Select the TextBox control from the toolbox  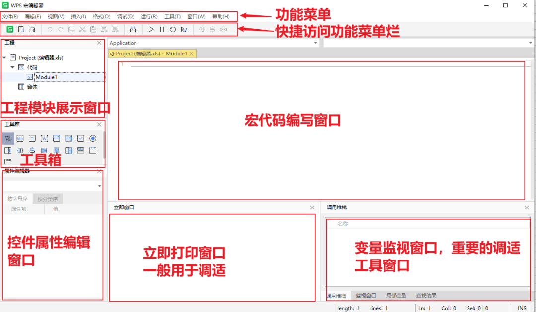(x=32, y=138)
